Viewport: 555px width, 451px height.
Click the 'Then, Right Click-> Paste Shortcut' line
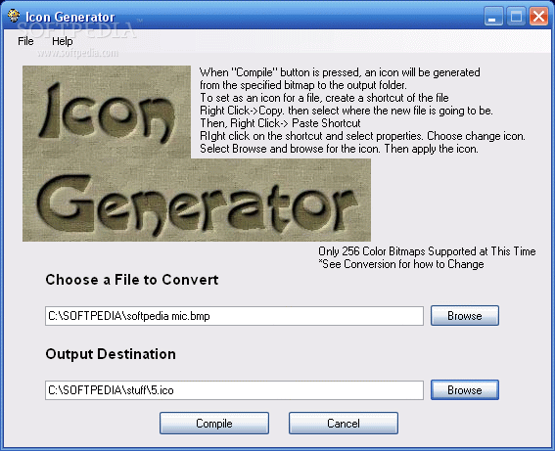tap(280, 123)
